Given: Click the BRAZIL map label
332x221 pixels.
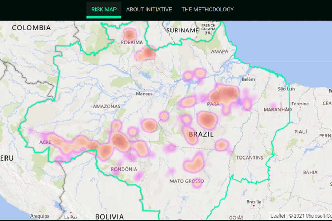Looking at the screenshot, I should 202,134.
